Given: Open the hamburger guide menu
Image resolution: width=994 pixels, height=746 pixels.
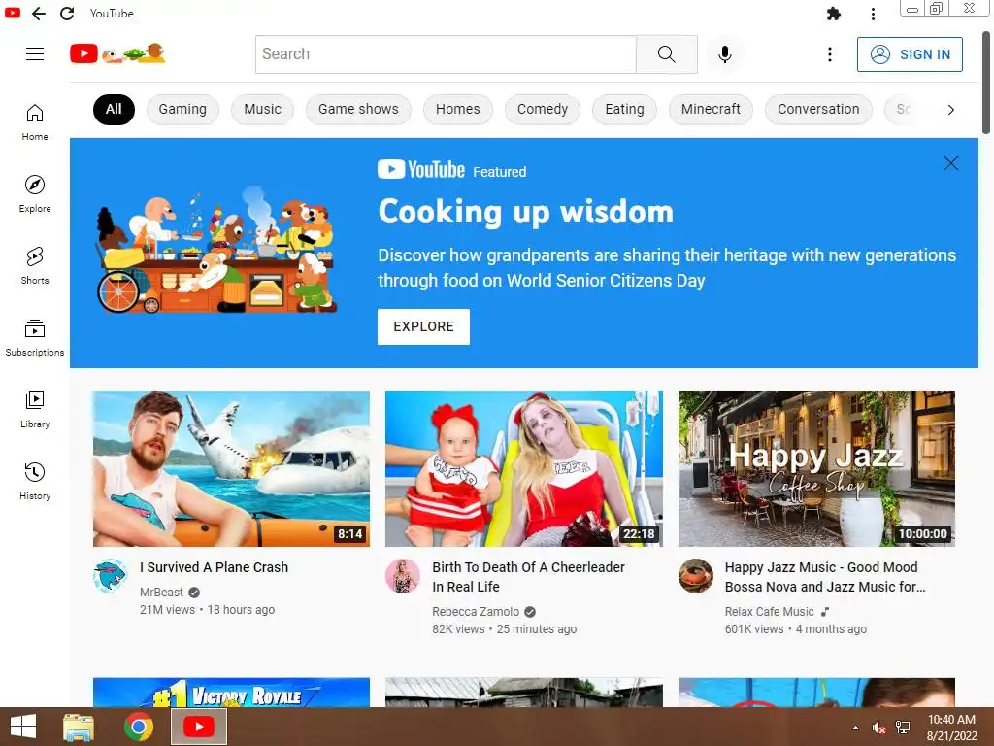Looking at the screenshot, I should click(x=35, y=54).
